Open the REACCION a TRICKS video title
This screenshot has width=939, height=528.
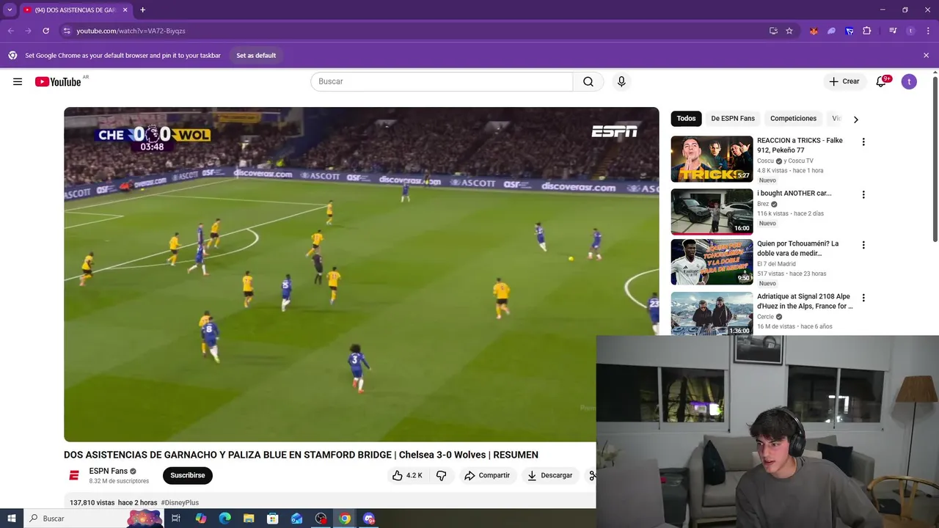[x=800, y=145]
